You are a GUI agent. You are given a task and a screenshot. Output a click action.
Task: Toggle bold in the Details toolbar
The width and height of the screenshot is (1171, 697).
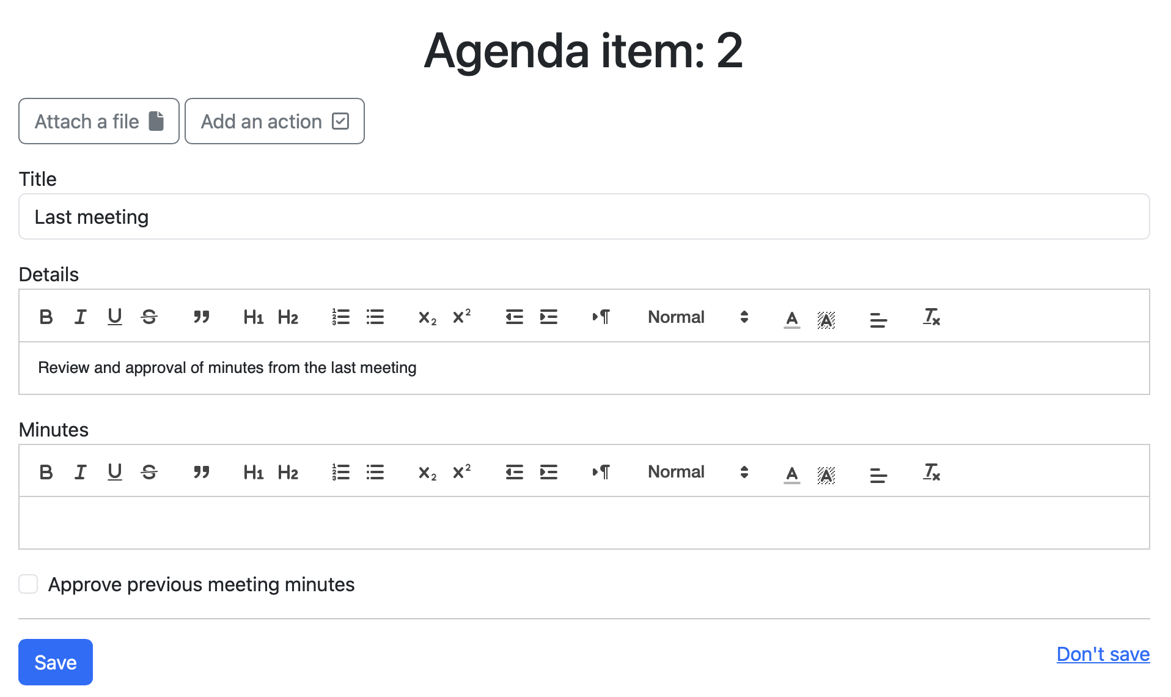46,317
